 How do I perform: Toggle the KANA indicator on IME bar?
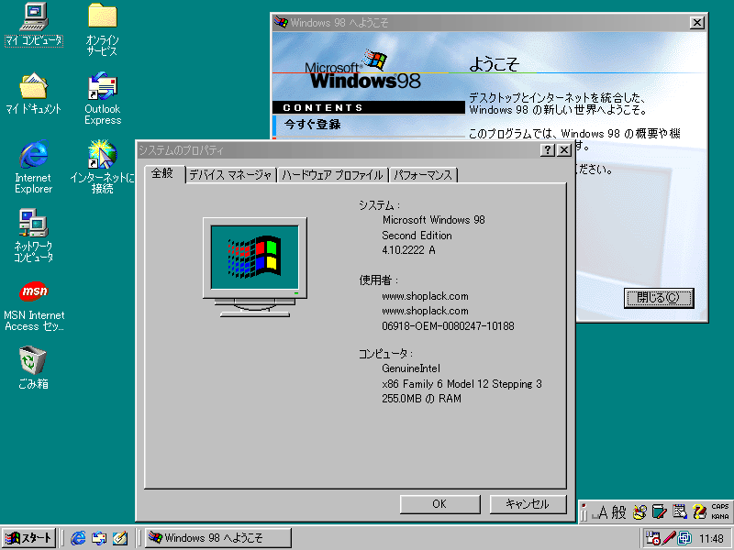(720, 517)
